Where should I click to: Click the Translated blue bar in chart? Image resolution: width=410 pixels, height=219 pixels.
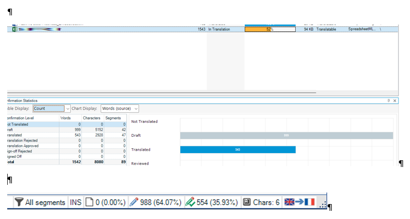point(238,150)
